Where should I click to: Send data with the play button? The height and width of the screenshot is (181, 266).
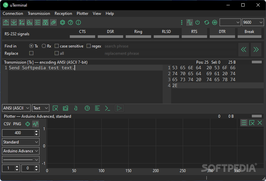[119, 108]
